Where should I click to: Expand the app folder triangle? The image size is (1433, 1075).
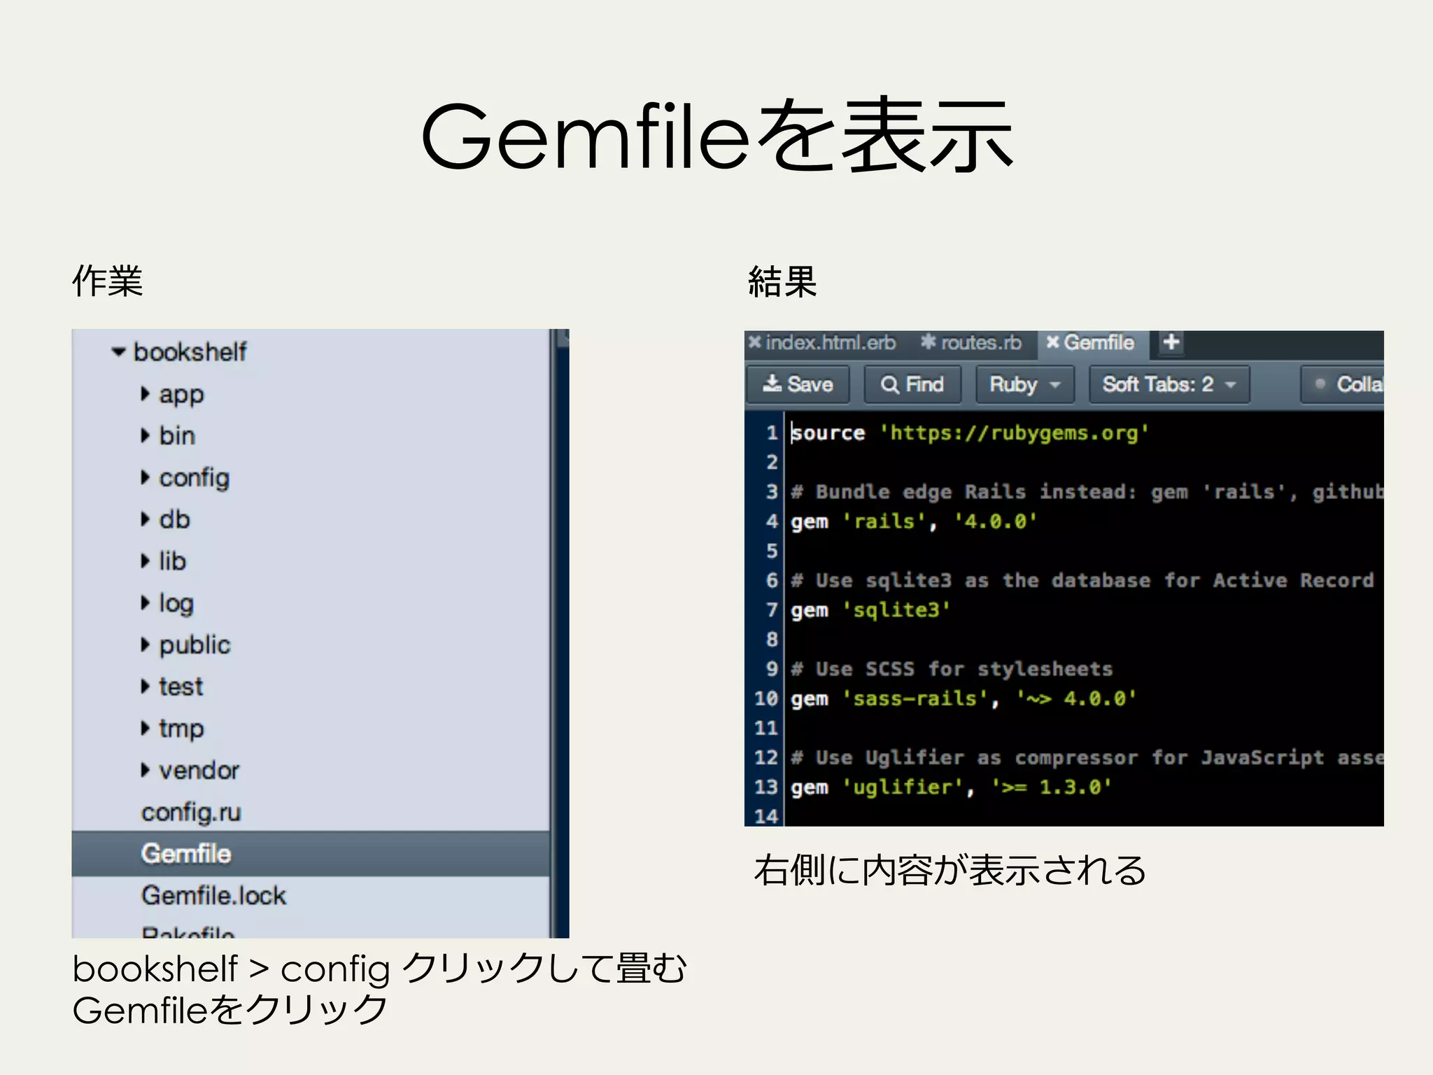click(x=145, y=393)
